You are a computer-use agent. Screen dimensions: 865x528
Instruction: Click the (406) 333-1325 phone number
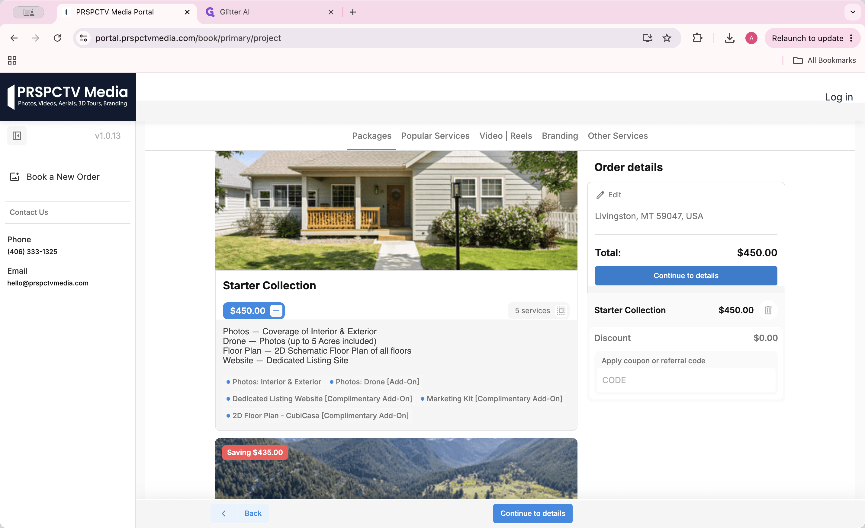[32, 251]
